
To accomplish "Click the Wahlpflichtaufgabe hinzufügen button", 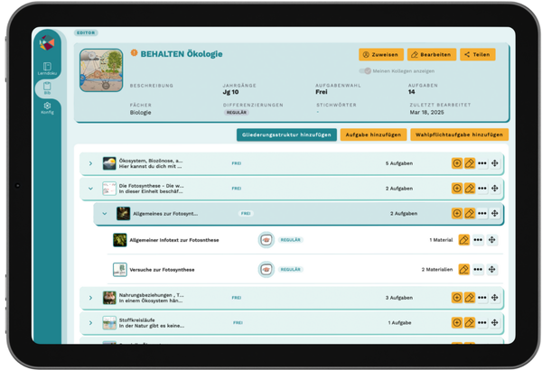I will 460,134.
